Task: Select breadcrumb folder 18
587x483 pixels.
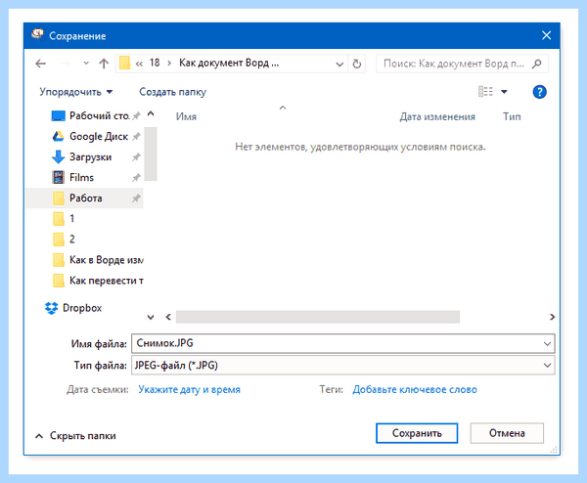Action: (x=155, y=63)
